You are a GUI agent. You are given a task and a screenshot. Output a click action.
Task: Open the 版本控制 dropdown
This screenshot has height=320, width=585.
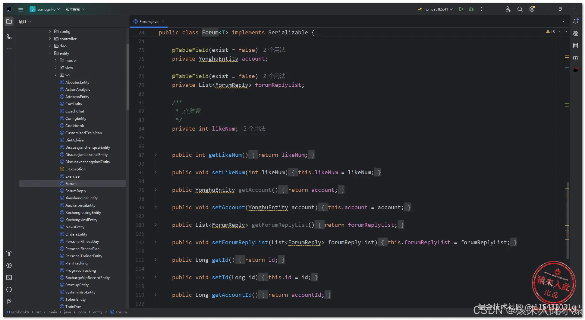click(75, 9)
